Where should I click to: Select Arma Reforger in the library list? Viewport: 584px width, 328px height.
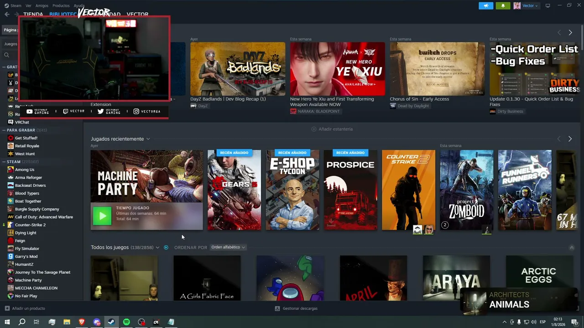[29, 178]
